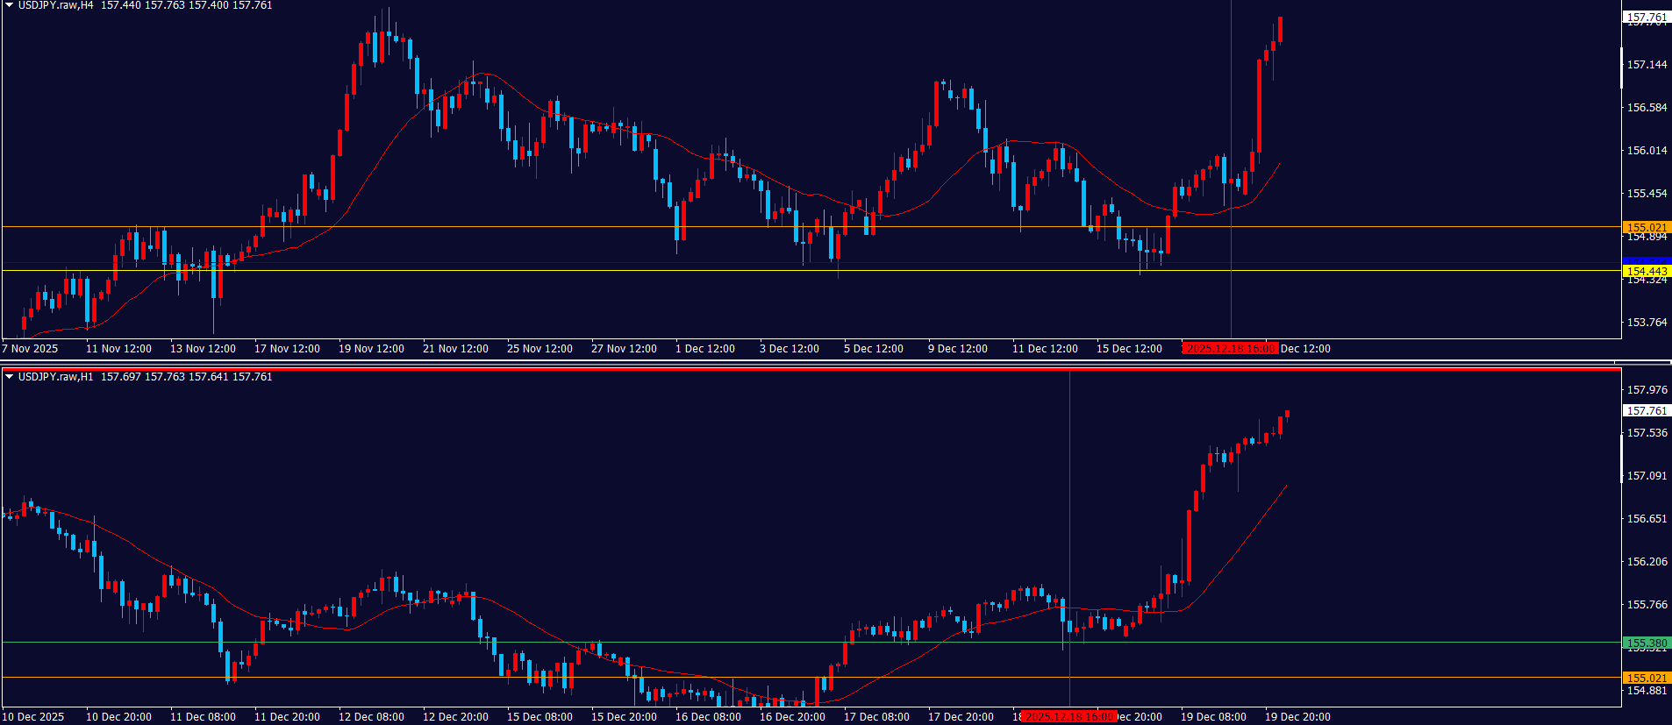Select orange 155.021 price label on H4 chart
Screen dimensions: 1672x725
[1647, 227]
